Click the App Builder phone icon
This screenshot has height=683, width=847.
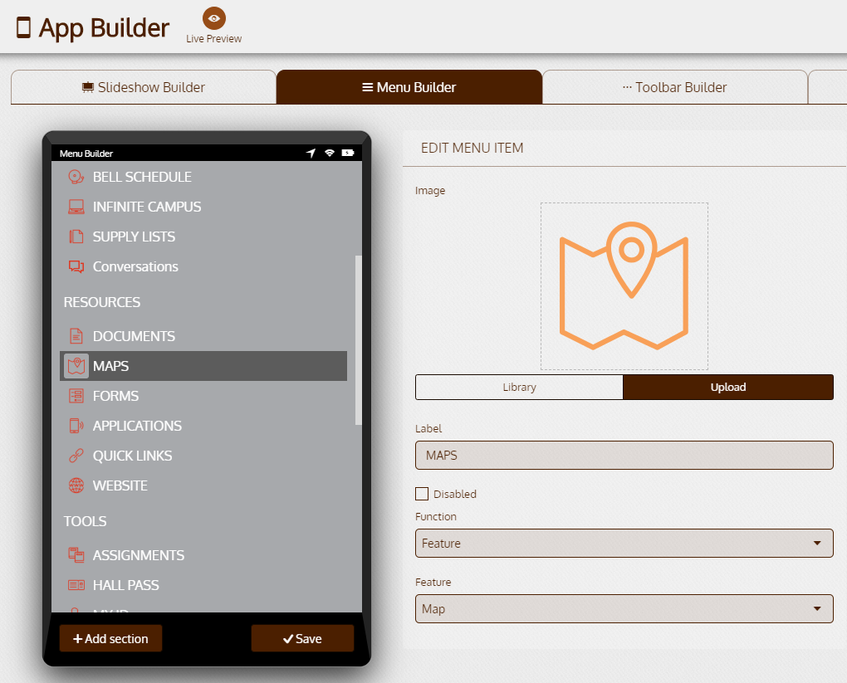23,27
